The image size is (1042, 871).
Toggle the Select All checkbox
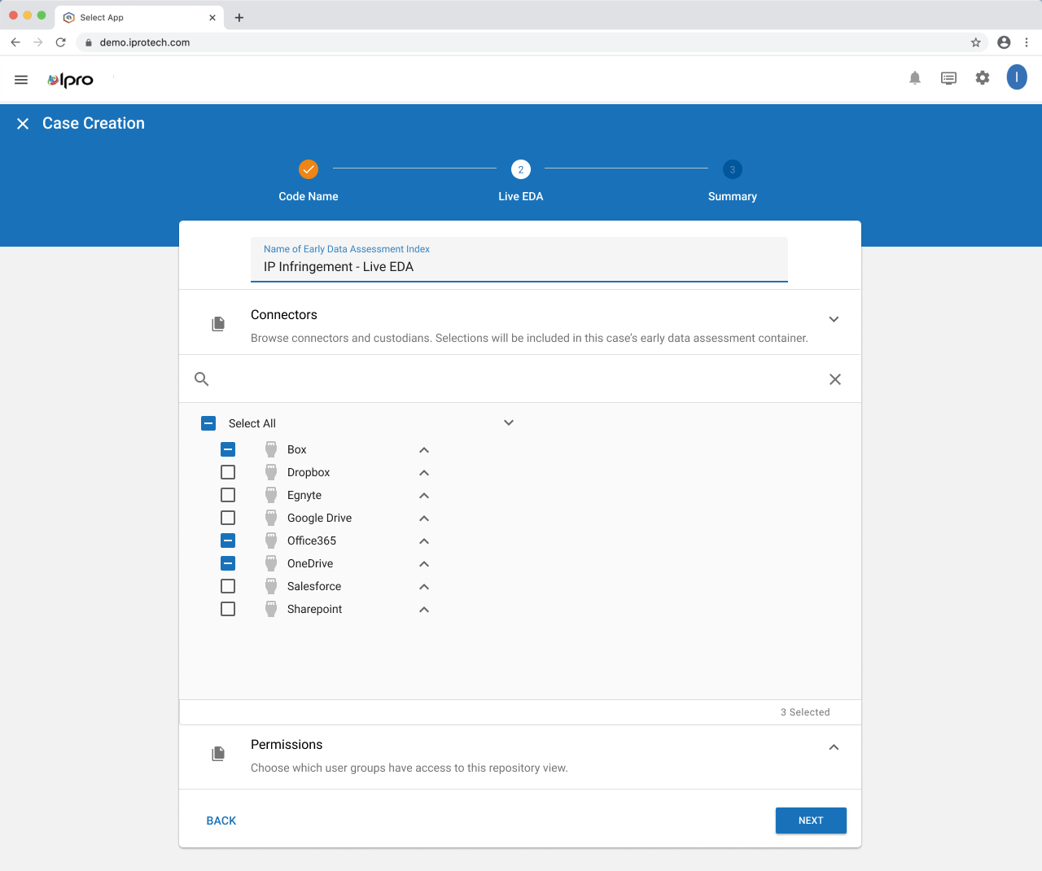[208, 422]
